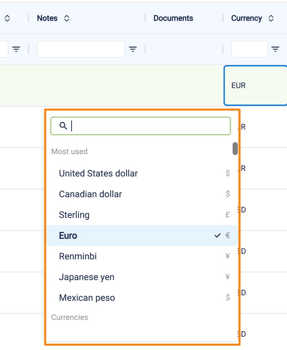Select the highlighted Euro option
287x350 pixels.
click(68, 236)
